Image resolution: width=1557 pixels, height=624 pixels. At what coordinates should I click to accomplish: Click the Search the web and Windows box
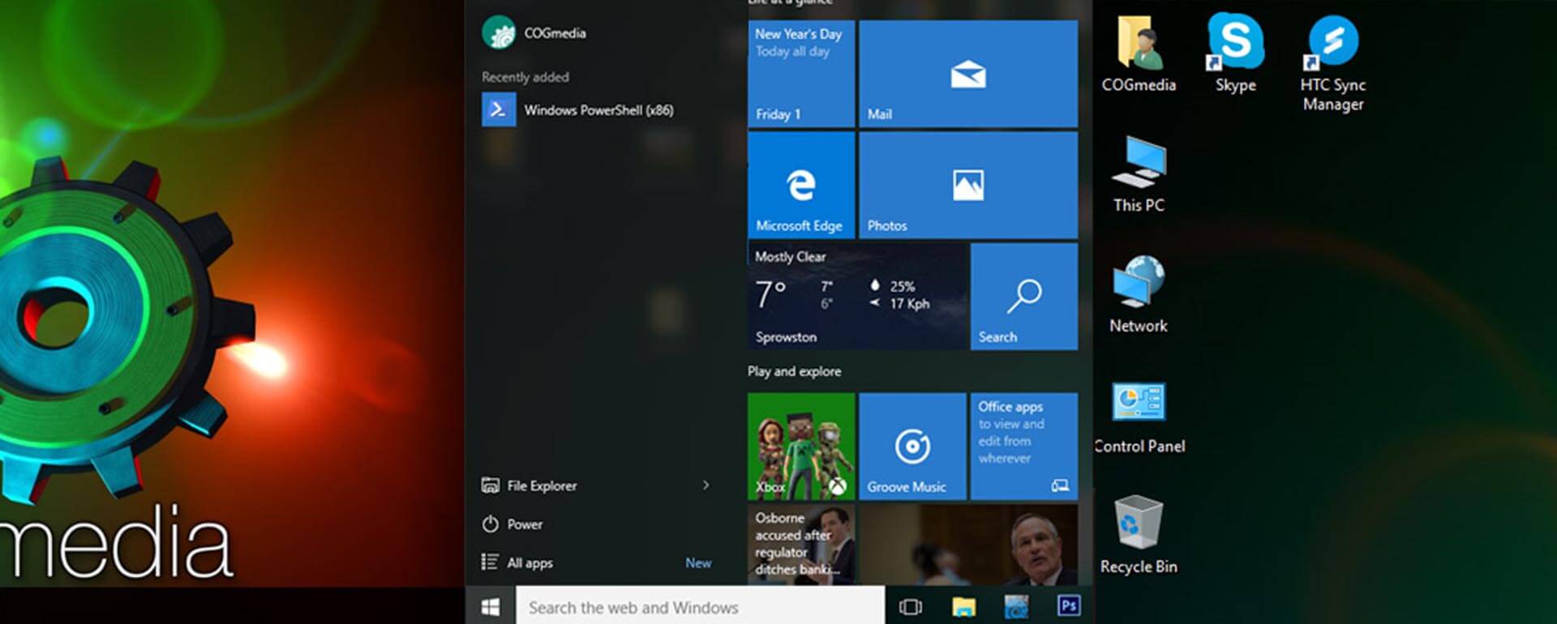point(699,607)
